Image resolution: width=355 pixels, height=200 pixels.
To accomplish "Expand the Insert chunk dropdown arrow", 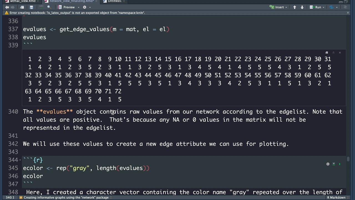I will (x=286, y=7).
